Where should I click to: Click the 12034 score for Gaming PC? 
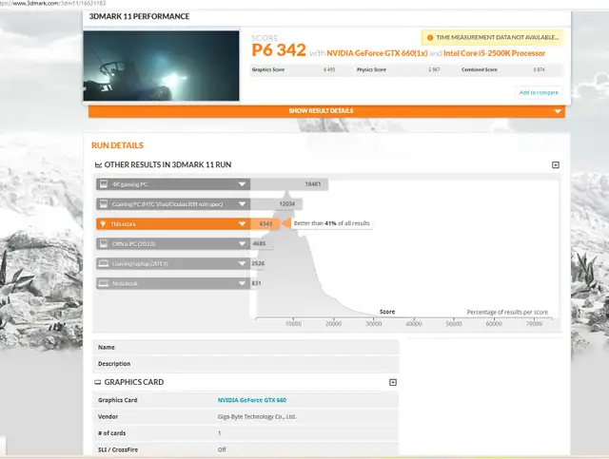click(287, 204)
